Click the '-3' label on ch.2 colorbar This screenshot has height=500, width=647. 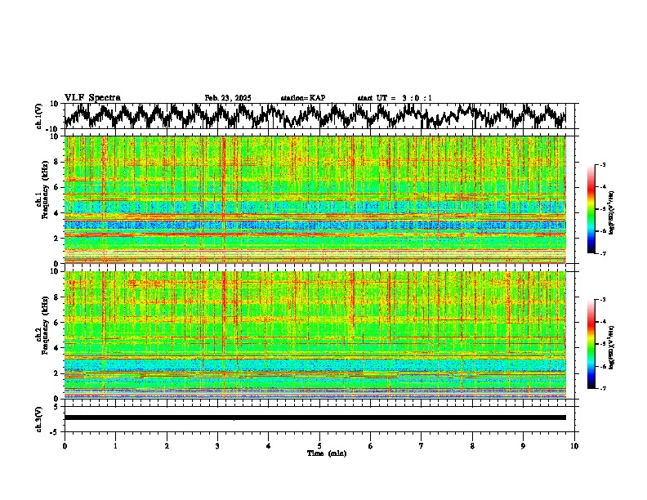click(x=603, y=300)
